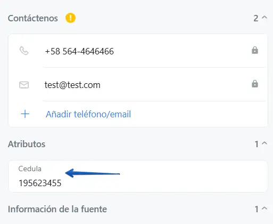Click the blue plus icon to add a contact

pyautogui.click(x=25, y=114)
